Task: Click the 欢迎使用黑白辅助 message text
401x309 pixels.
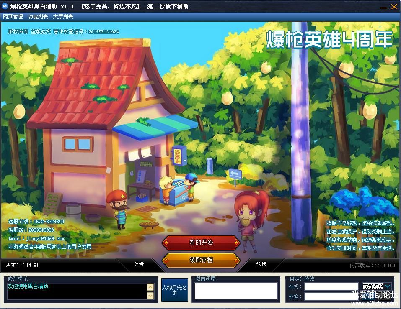Action: point(28,286)
